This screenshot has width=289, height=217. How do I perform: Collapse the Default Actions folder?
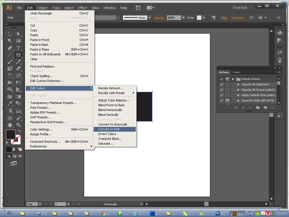tap(233, 79)
